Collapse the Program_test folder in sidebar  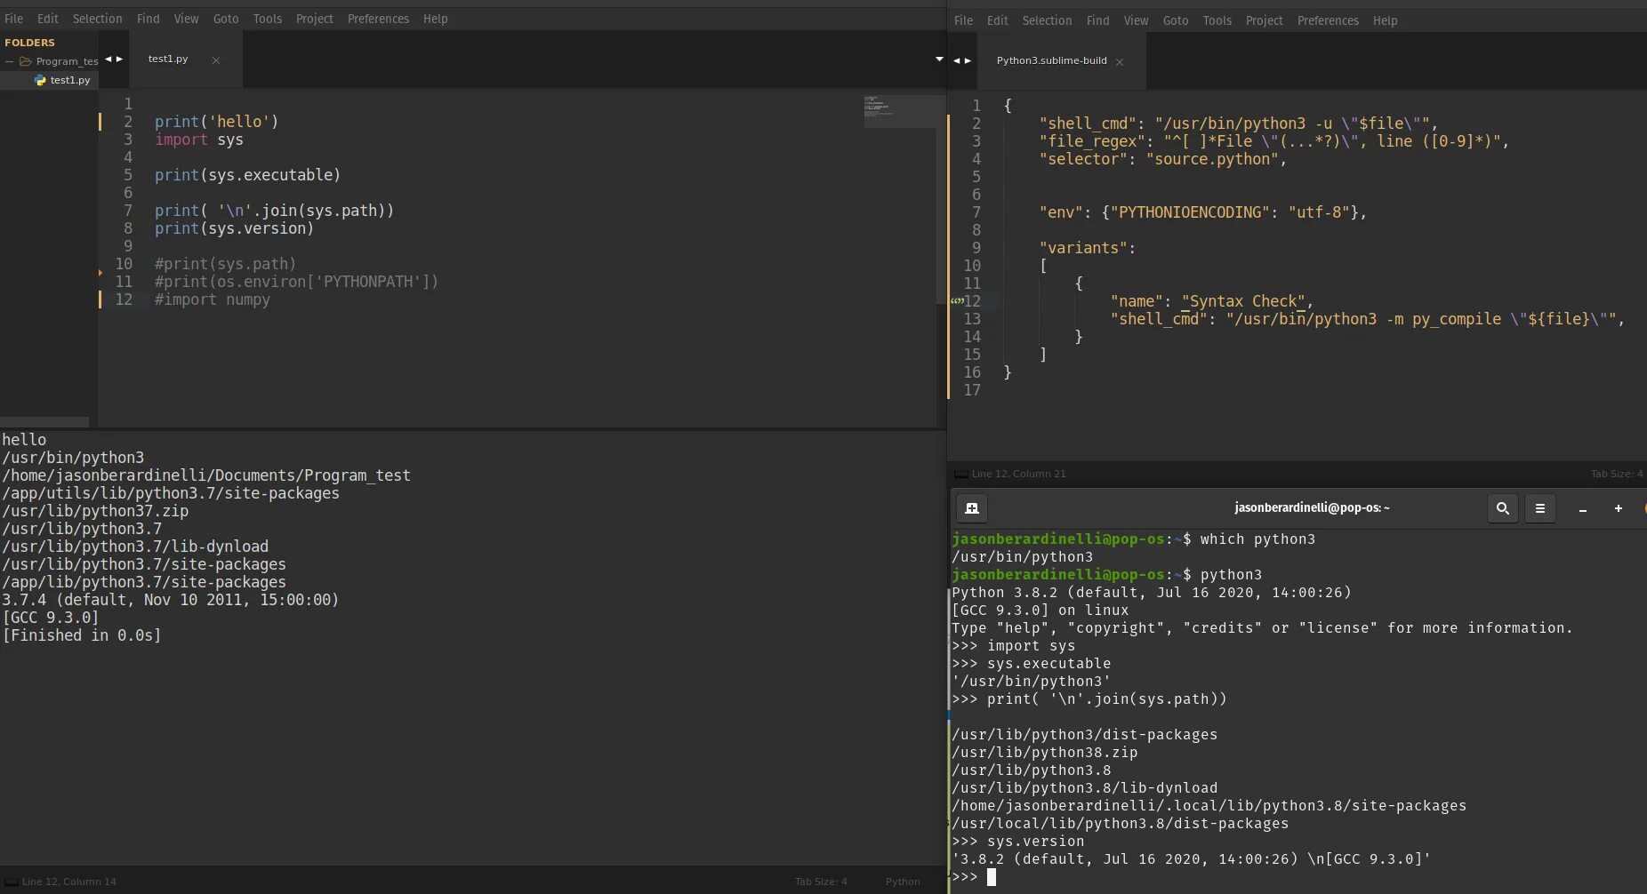(9, 61)
